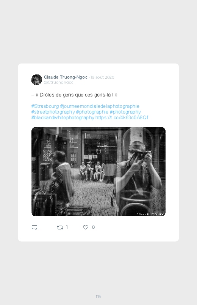
Task: Click the like count 8
Action: coord(93,227)
